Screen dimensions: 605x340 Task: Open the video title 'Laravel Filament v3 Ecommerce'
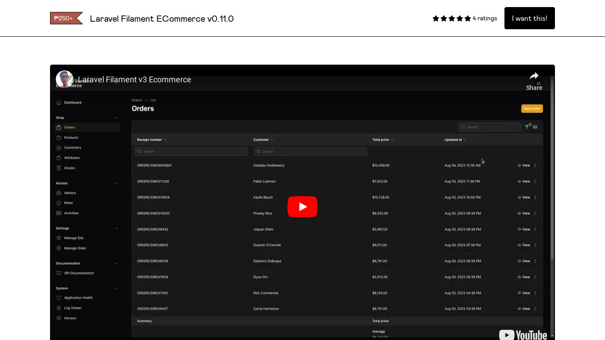[x=135, y=80]
